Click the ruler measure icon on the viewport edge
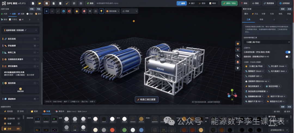This screenshot has height=133, width=294. click(x=238, y=56)
